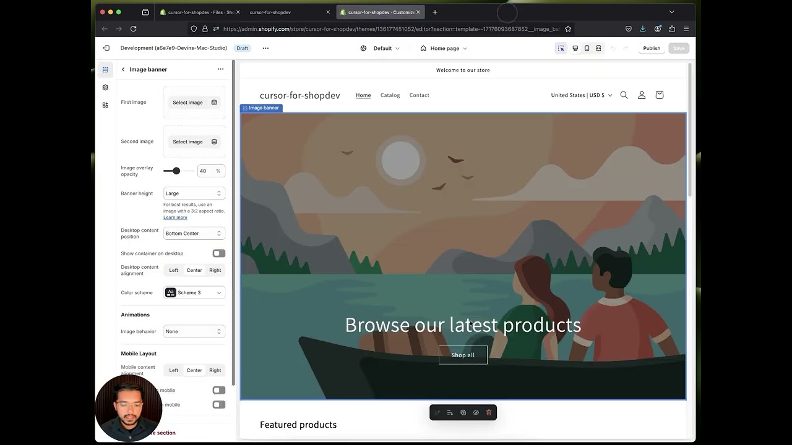The height and width of the screenshot is (445, 792).
Task: Duplicate section using floating toolbar icon
Action: (x=463, y=413)
